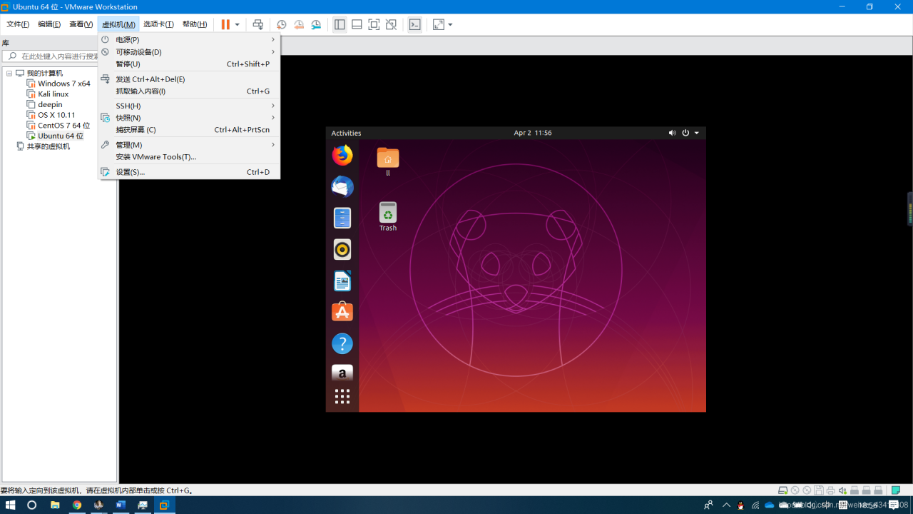913x514 pixels.
Task: Select OS X 10.11 in the library
Action: [56, 115]
